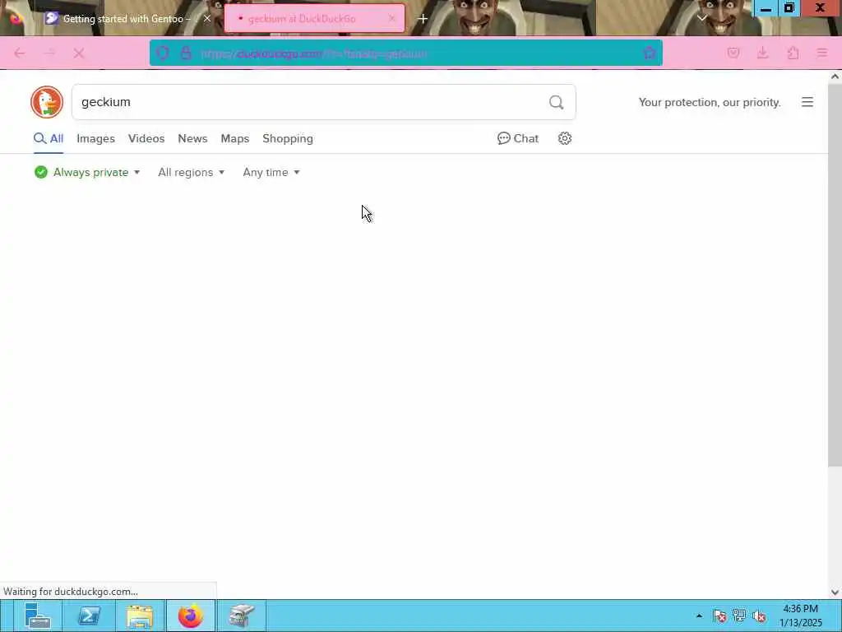Click Your protection, our priority text

click(x=710, y=102)
